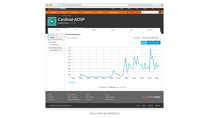209x118 pixels.
Task: Open Twitter social icon
Action: pyautogui.click(x=128, y=12)
